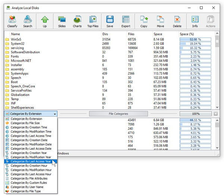This screenshot has height=196, width=224.
Task: Click the 19.04 % space bar
Action: point(195,44)
